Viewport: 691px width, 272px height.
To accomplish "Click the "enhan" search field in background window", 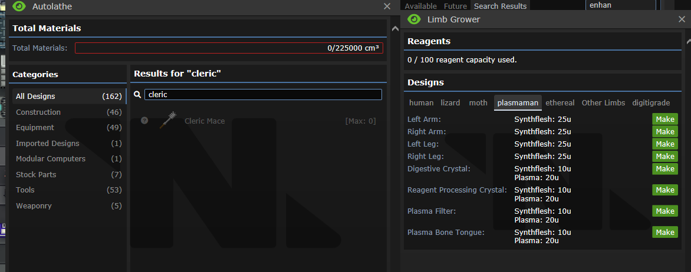I will 620,5.
